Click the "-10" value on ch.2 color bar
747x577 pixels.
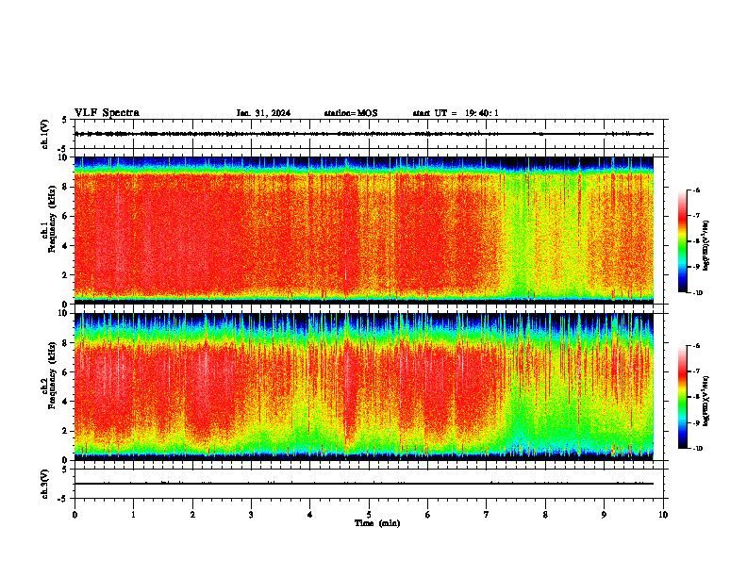pos(697,449)
